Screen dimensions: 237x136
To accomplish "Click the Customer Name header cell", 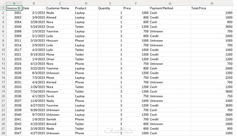I will [x=60, y=8].
